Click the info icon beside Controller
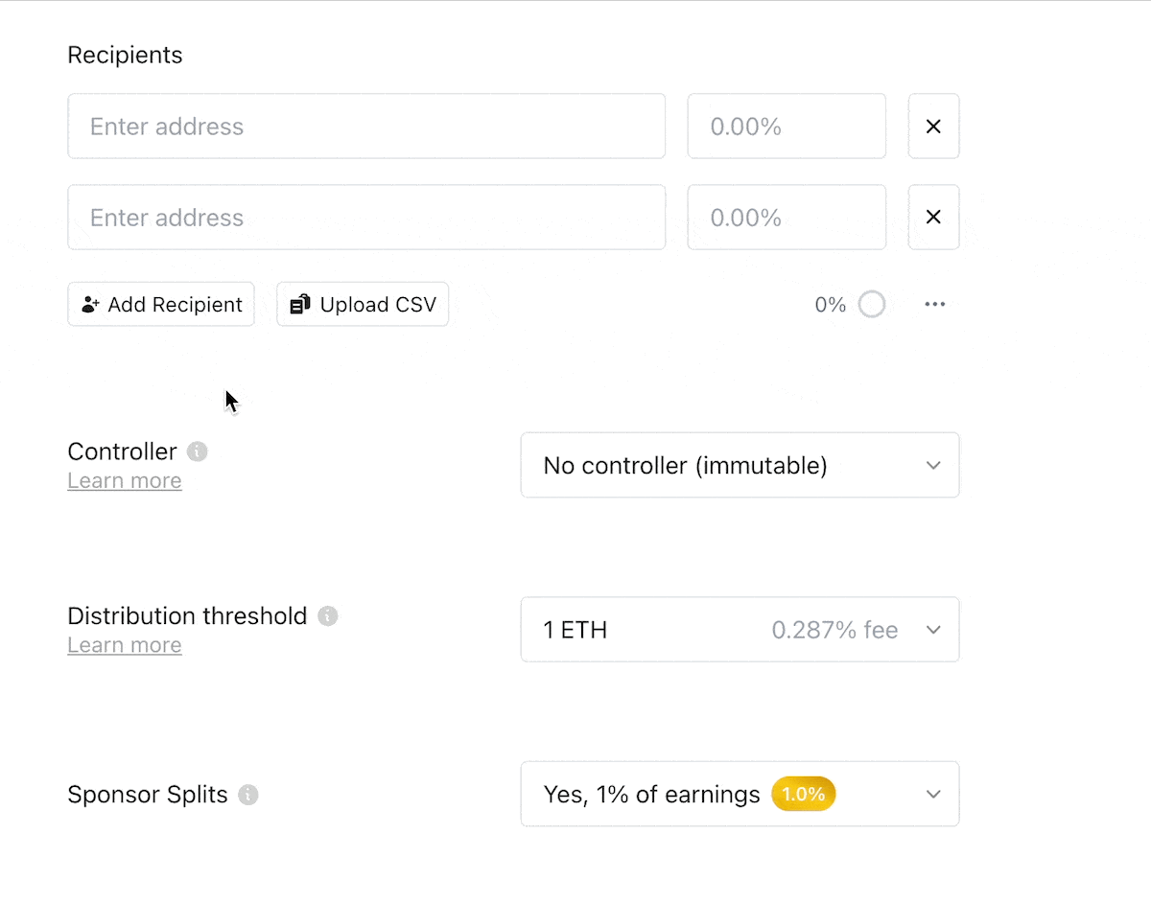 tap(198, 451)
